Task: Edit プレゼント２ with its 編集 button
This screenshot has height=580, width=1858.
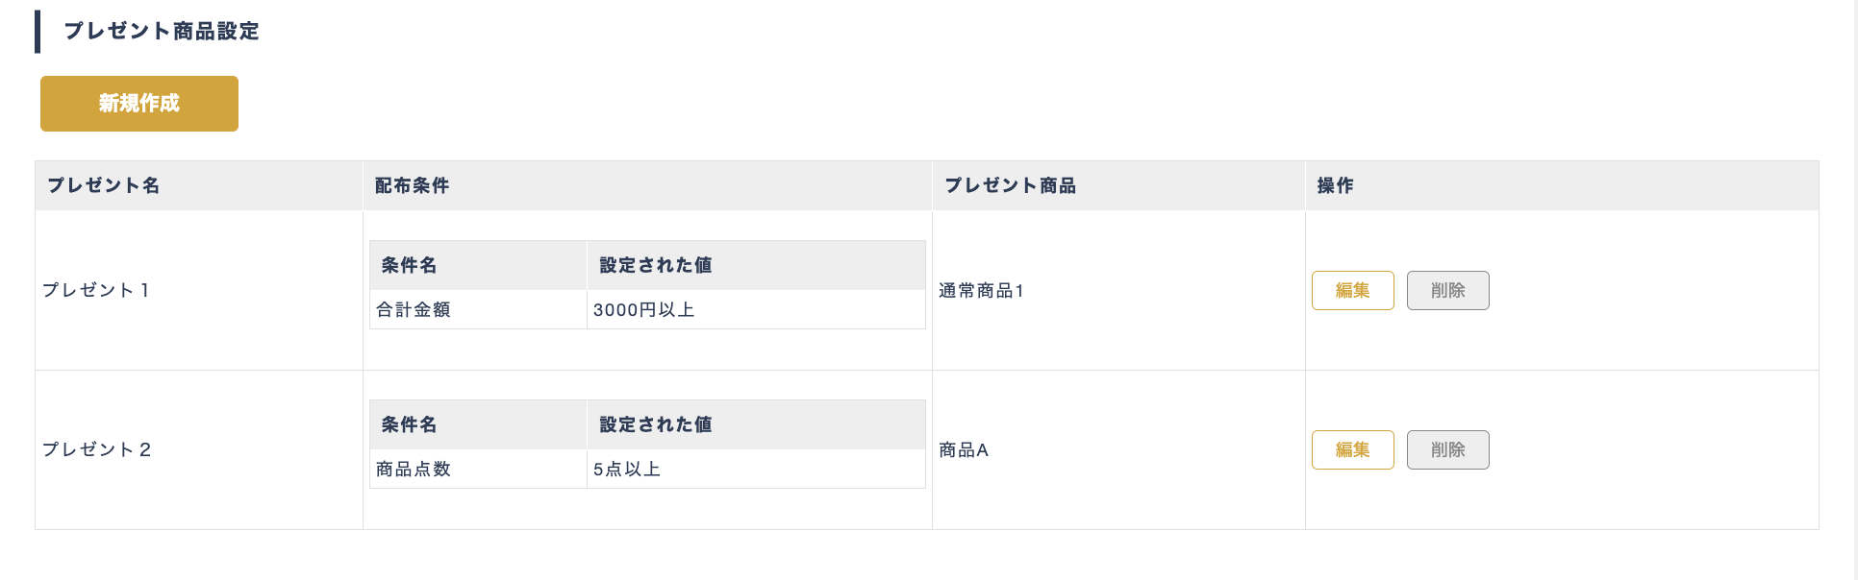Action: (1352, 449)
